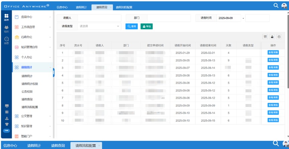
Task: Switch to the 信息中心 top tab
Action: click(x=62, y=7)
